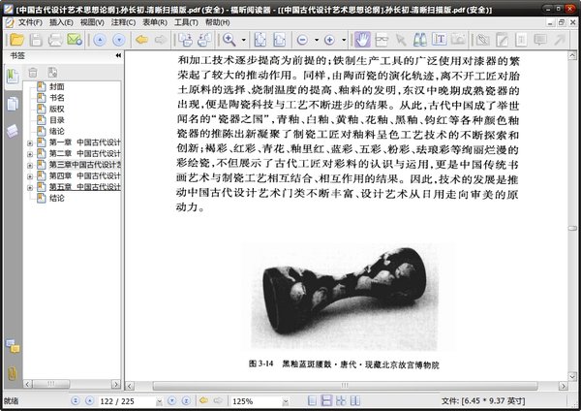Expand 第一章 bookmark tree node
581x411 pixels.
pyautogui.click(x=30, y=142)
